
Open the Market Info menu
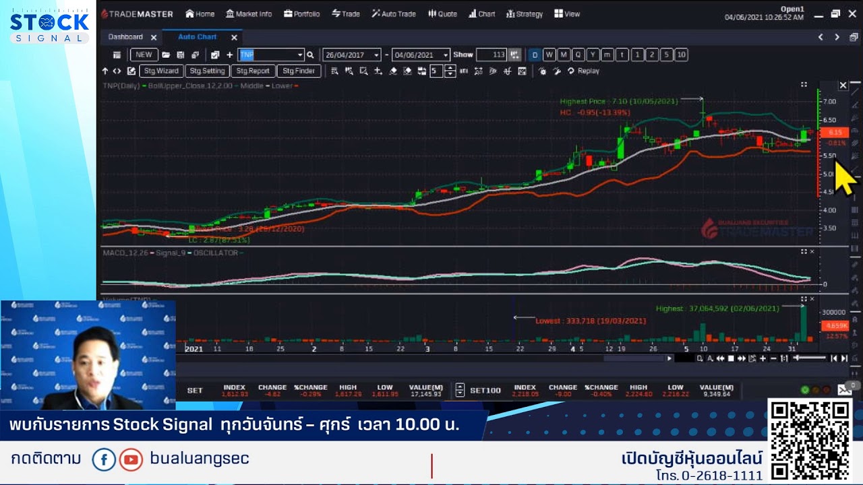point(249,13)
